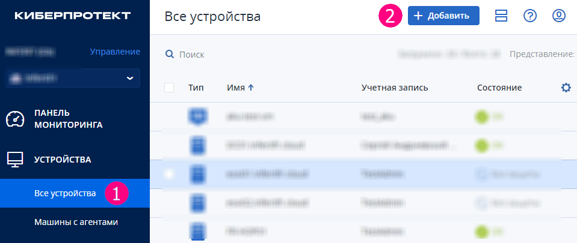
Task: Open the help question mark icon
Action: click(530, 16)
